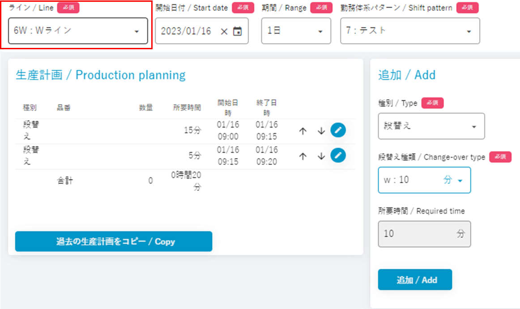The height and width of the screenshot is (309, 520).
Task: Expand the Range dropdown set to 1日
Action: (296, 31)
